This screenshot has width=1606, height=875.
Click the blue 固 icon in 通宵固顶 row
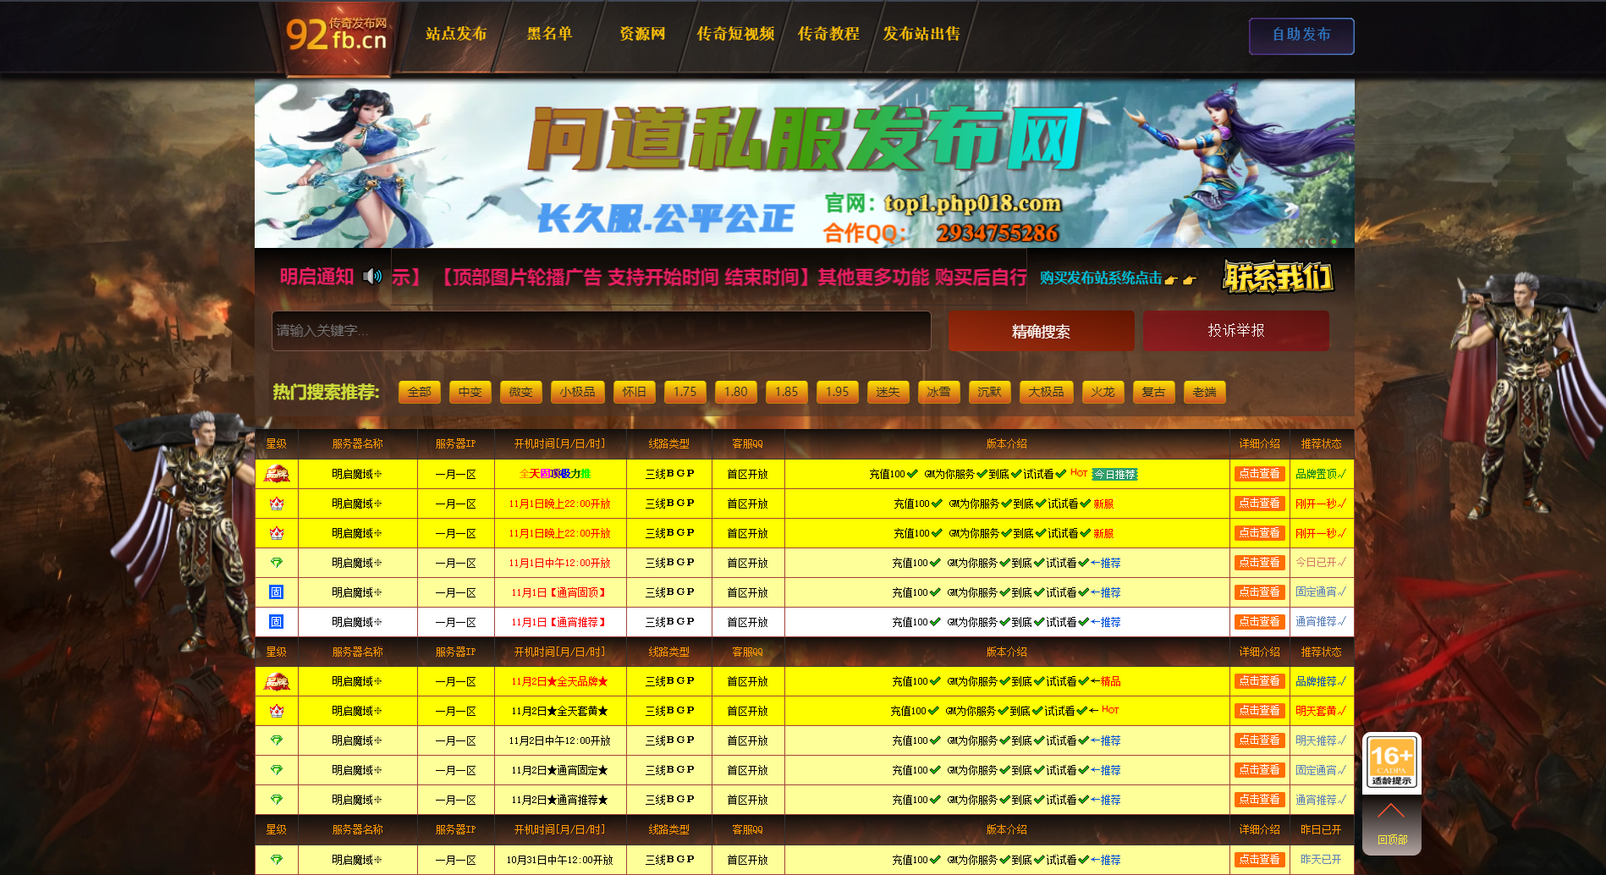(276, 592)
